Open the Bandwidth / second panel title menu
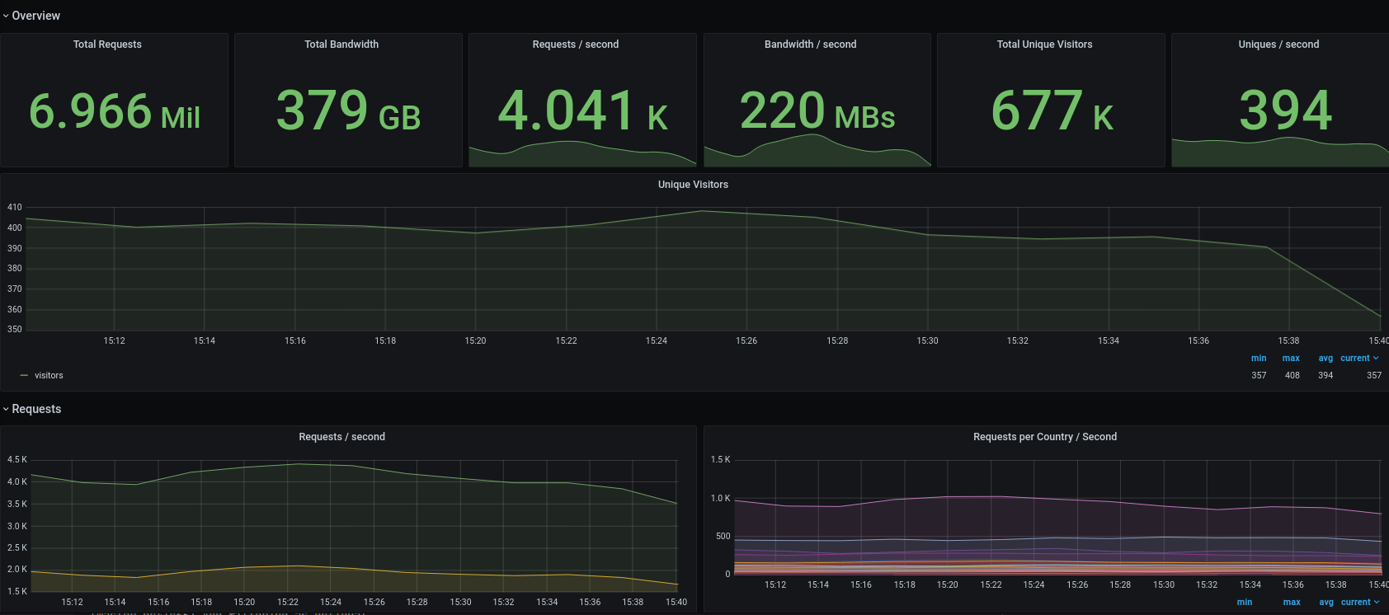The image size is (1389, 615). pyautogui.click(x=811, y=45)
